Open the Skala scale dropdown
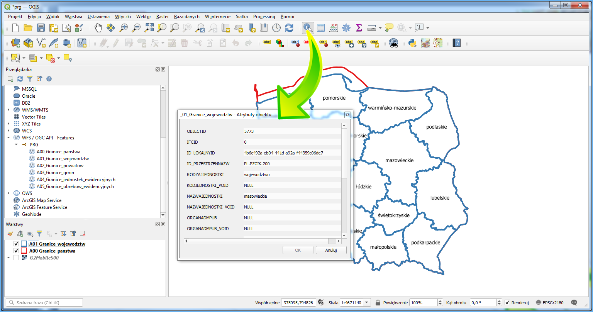The image size is (593, 312). click(x=367, y=303)
